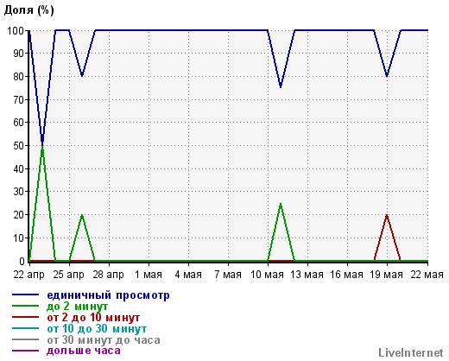Click the Доля (%) axis title
This screenshot has width=449, height=361.
point(28,10)
